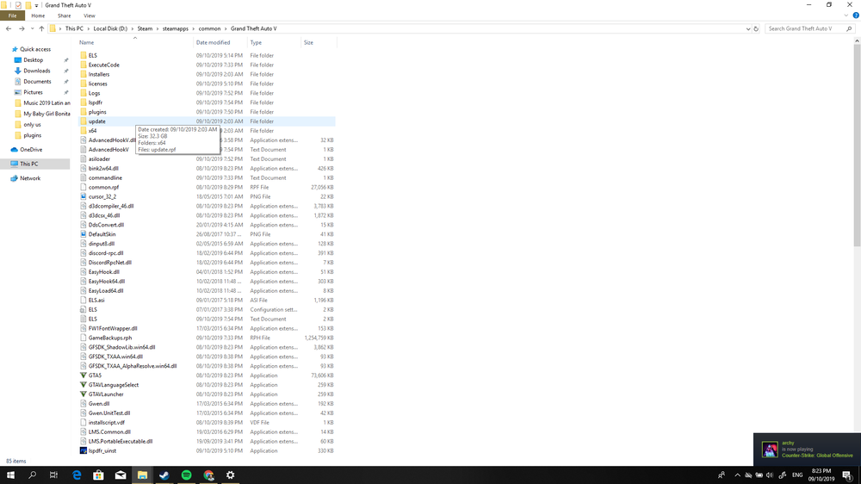Select ELS.asi file

[x=96, y=301]
